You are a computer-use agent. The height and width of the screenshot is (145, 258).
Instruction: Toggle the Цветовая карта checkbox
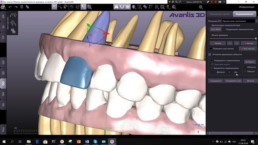212,64
